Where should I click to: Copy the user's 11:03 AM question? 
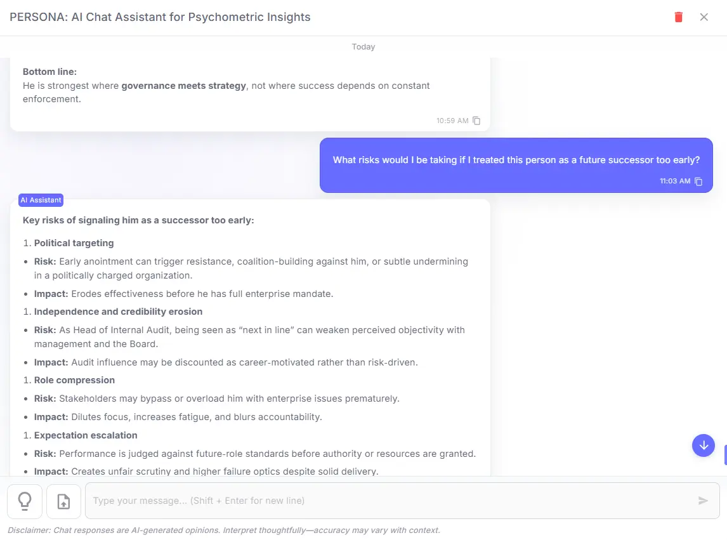tap(698, 181)
